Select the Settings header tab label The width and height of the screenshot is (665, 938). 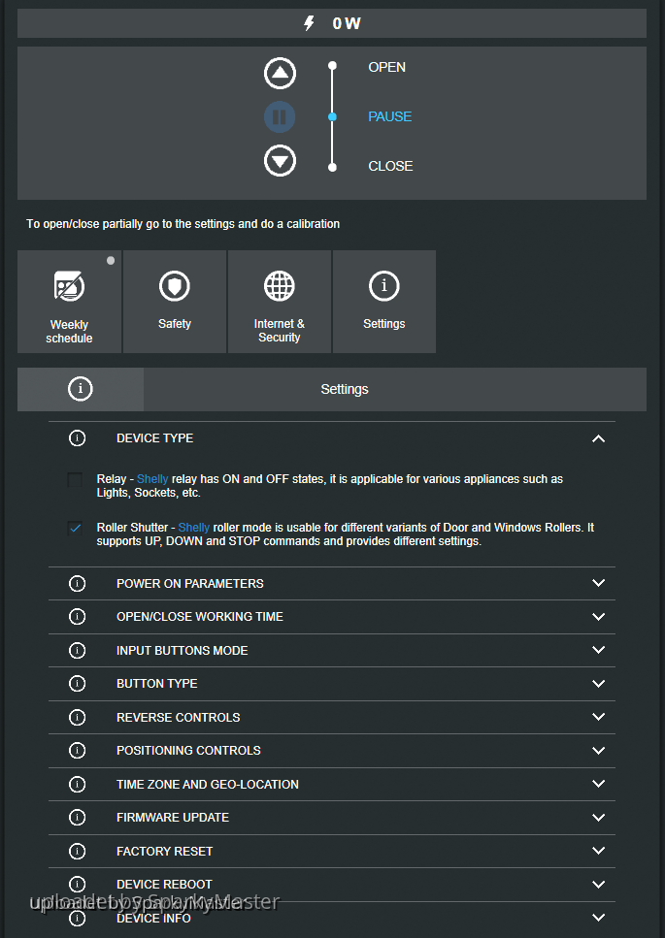345,389
